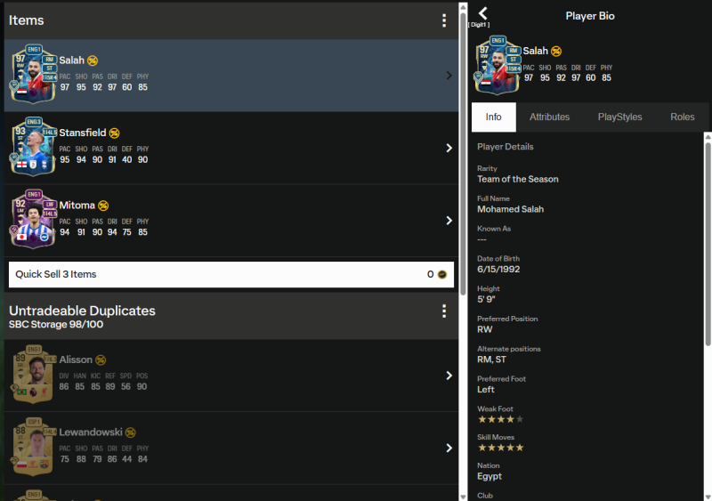Screen dimensions: 712x501
Task: Click Salah card image in Player Bio
Action: pos(498,65)
